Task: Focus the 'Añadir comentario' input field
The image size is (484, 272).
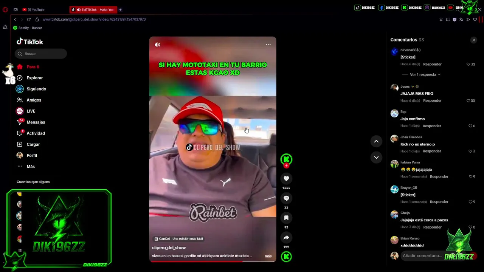Action: [422, 256]
